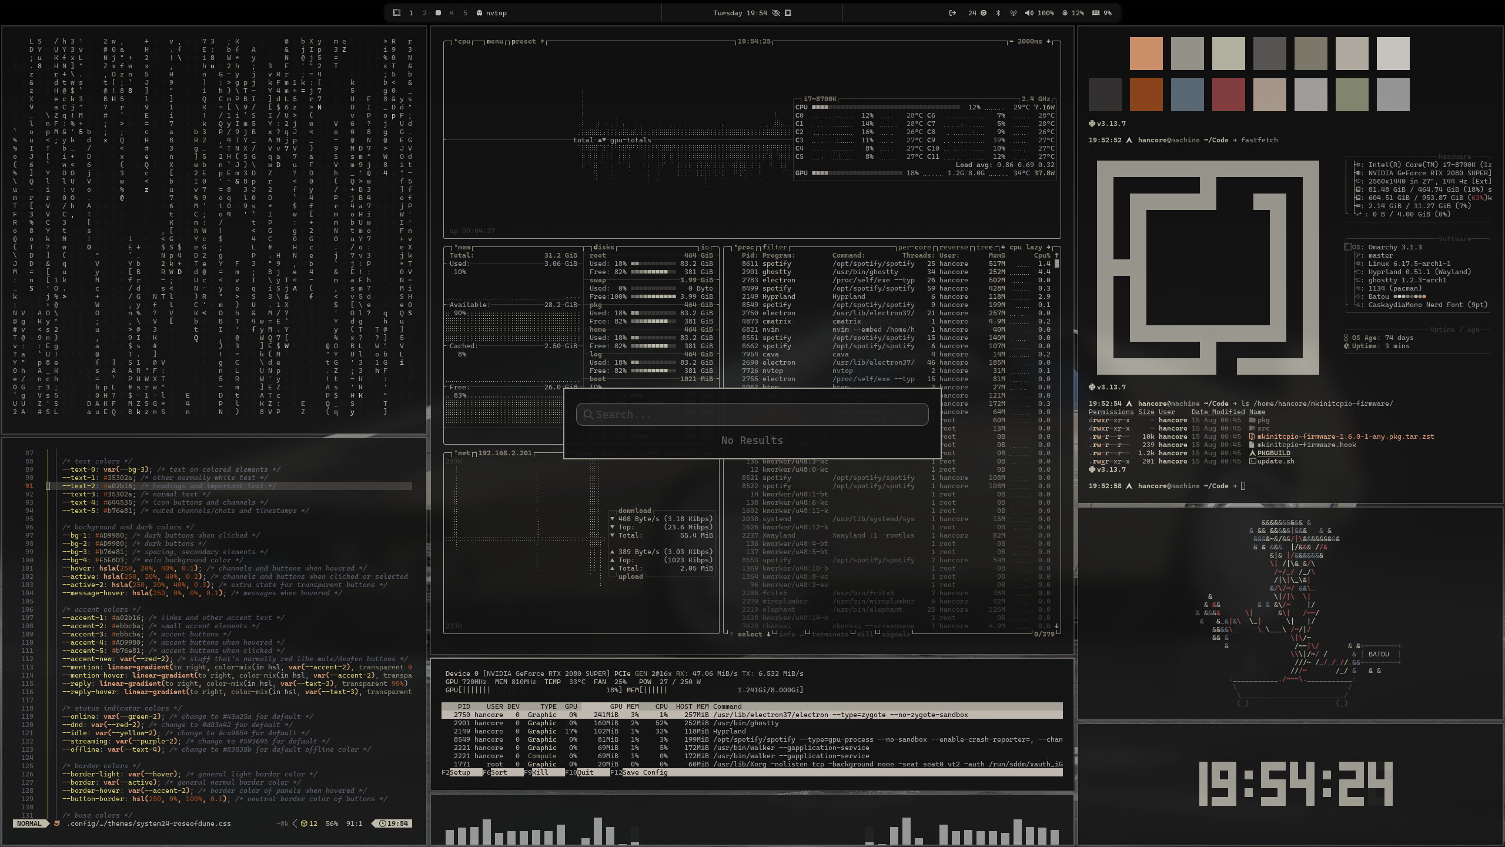The image size is (1505, 847).
Task: Toggle per-core mode in btop proc panel
Action: (x=915, y=248)
